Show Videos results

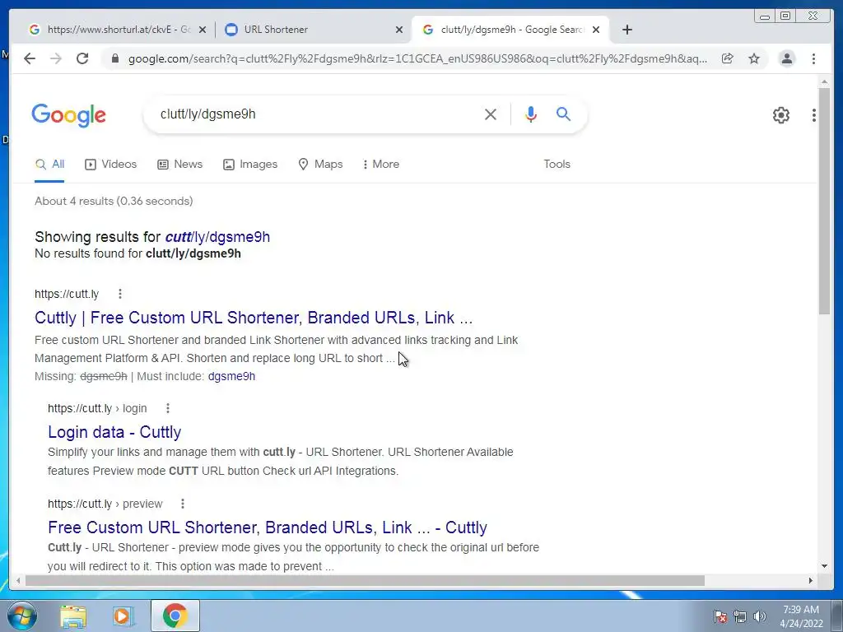(x=111, y=165)
